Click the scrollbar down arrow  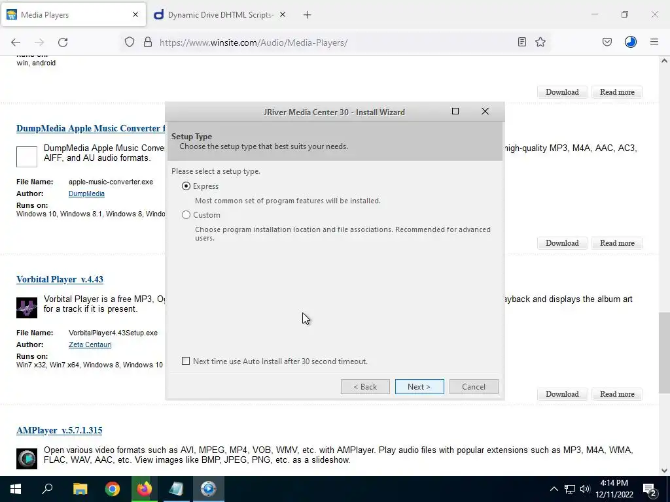pyautogui.click(x=664, y=471)
